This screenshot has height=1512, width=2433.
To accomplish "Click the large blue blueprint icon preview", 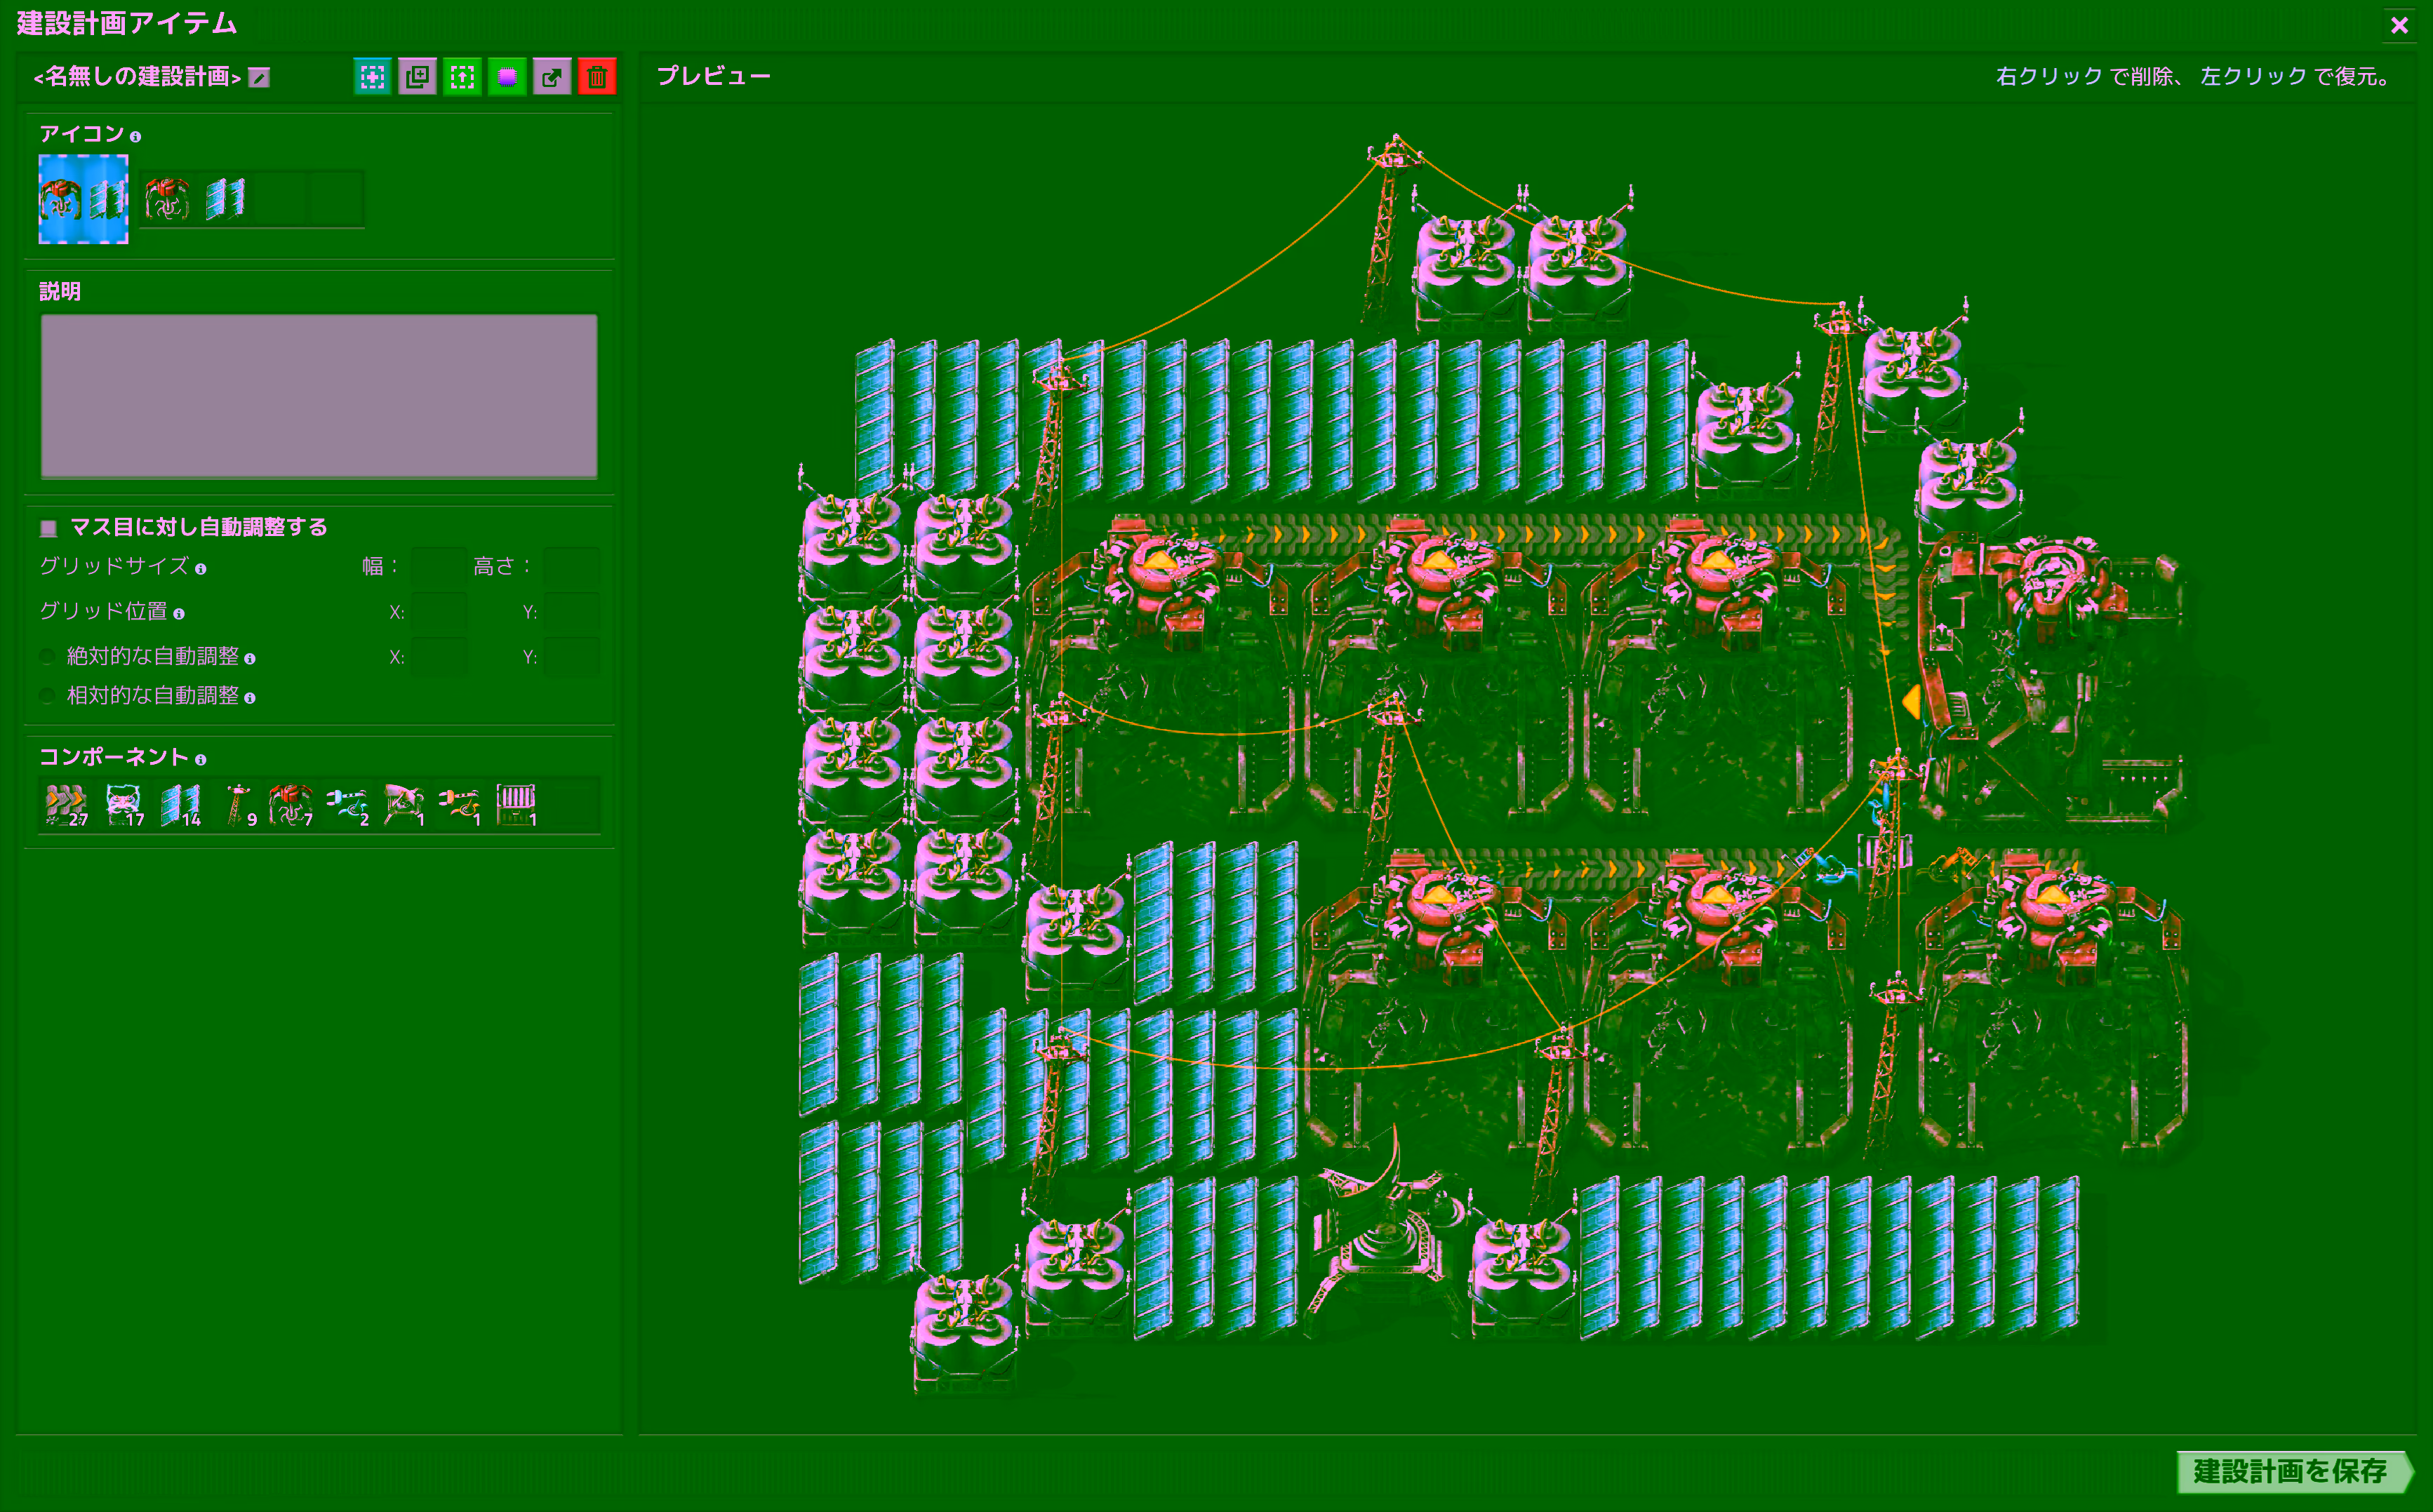I will coord(83,198).
